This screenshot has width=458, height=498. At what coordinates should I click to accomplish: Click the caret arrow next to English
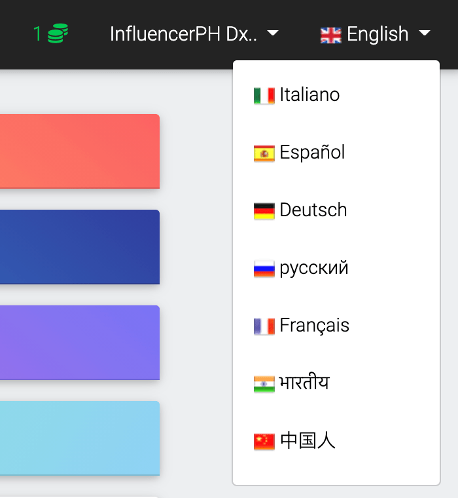[x=424, y=33]
